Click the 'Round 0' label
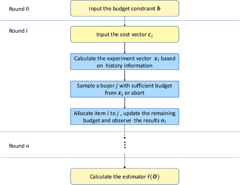This screenshot has height=185, width=240. pos(18,8)
